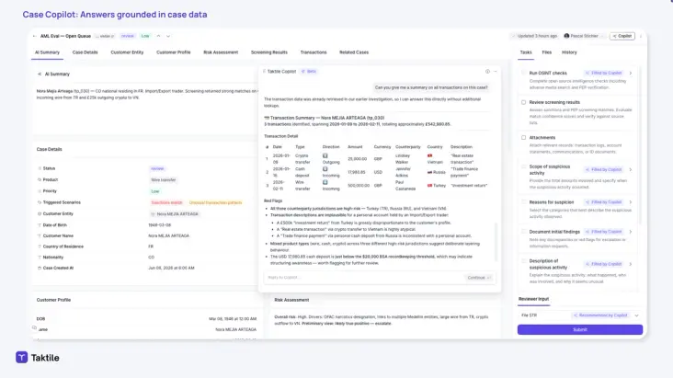Tick the Reasons for suspicion checkbox
Image resolution: width=673 pixels, height=378 pixels.
pyautogui.click(x=523, y=202)
